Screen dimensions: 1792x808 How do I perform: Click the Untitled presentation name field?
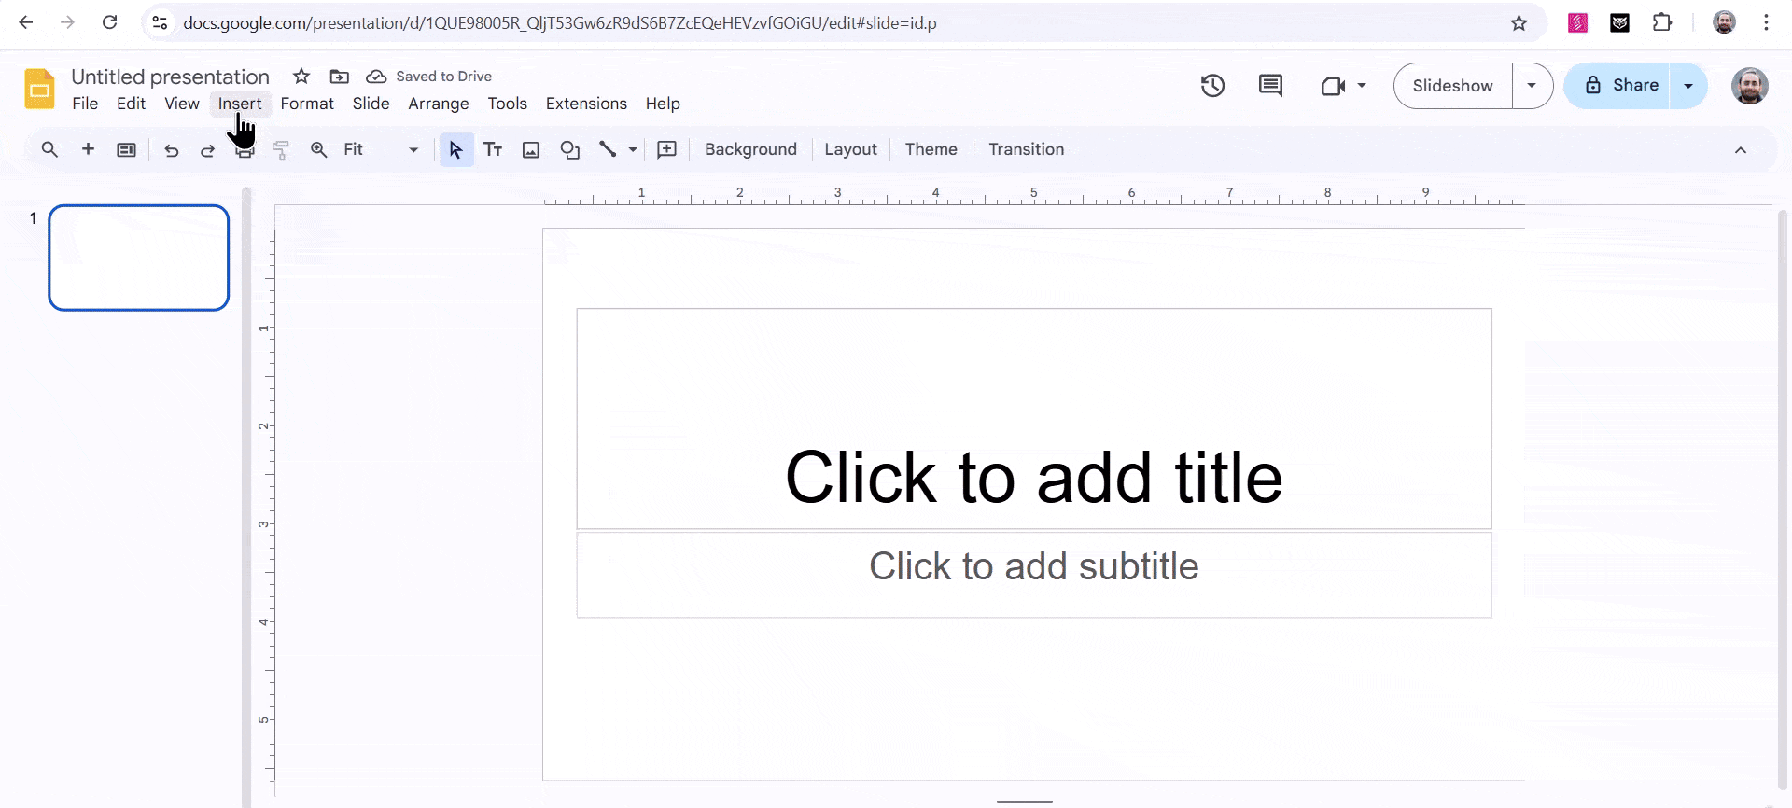170,77
